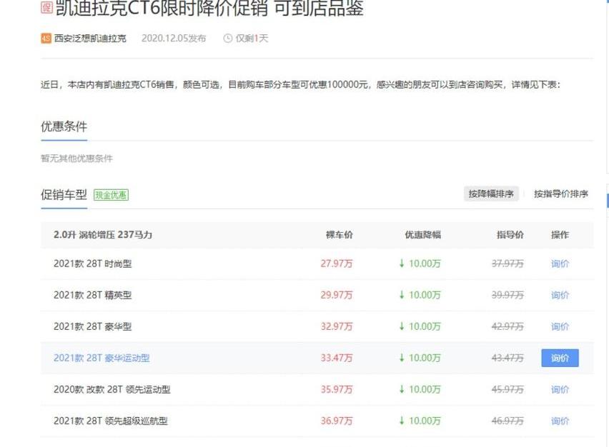
Task: Click the struck-through 43.47万 guide price
Action: point(508,358)
